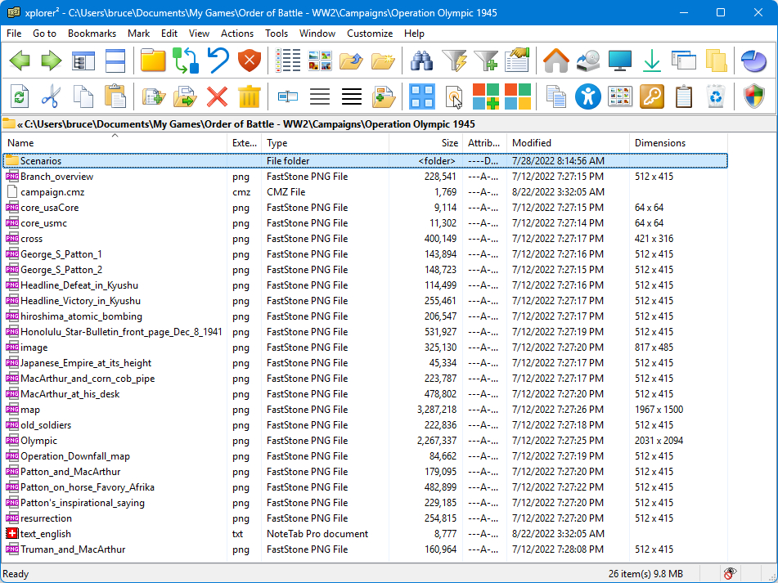Click the orange shield with X icon
This screenshot has height=583, width=778.
250,61
